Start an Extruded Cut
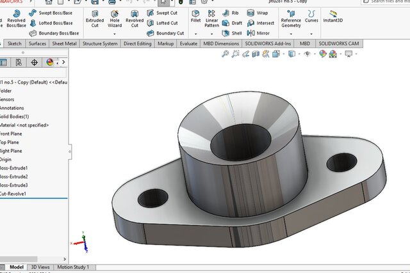Viewport: 410px width, 273px height. pos(95,19)
